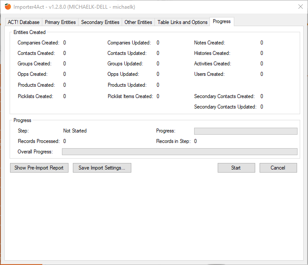
Task: Click the Secondary Contacts Created label
Action: point(224,96)
